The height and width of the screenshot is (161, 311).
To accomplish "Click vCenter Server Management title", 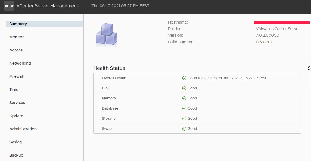I will click(x=48, y=6).
